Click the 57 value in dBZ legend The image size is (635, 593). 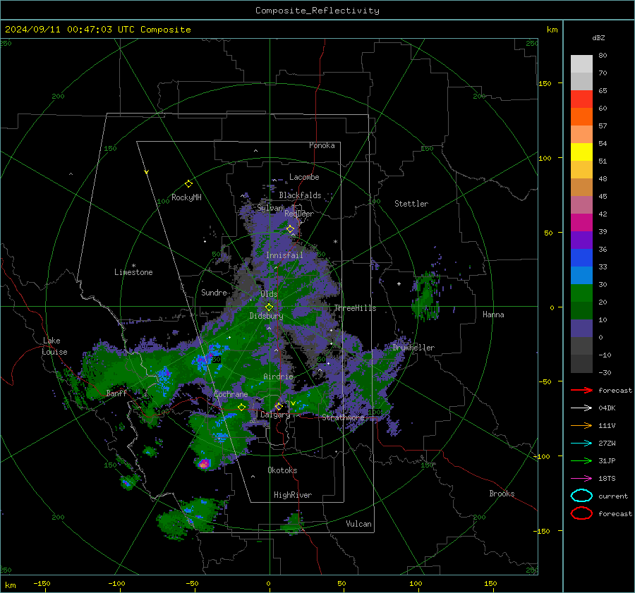[603, 126]
